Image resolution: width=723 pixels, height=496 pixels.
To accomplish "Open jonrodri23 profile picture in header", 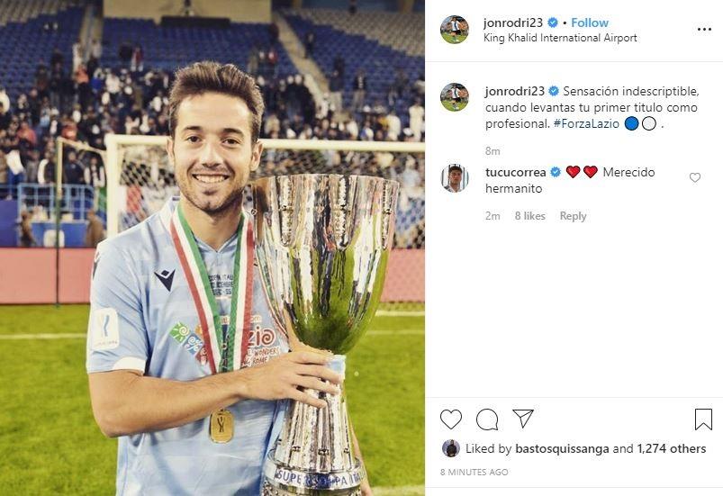I will pos(455,30).
